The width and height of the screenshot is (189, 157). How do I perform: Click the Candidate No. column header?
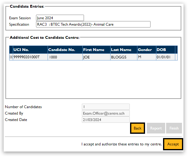(x=65, y=50)
